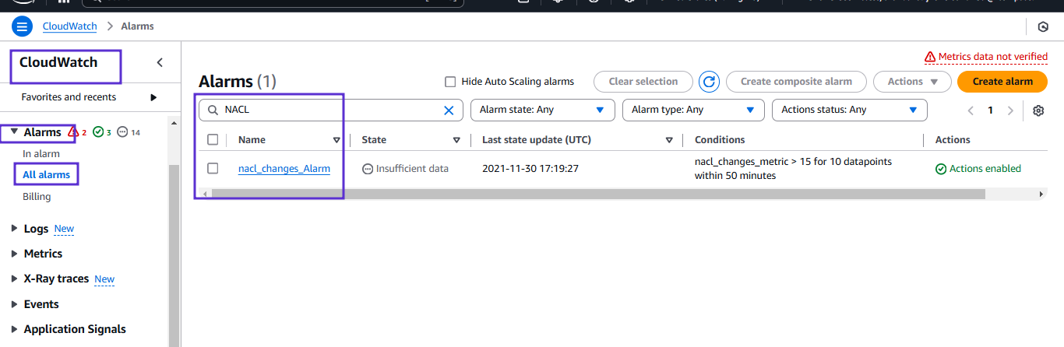Image resolution: width=1064 pixels, height=347 pixels.
Task: Click the CloudWatch sidebar title
Action: pyautogui.click(x=58, y=62)
